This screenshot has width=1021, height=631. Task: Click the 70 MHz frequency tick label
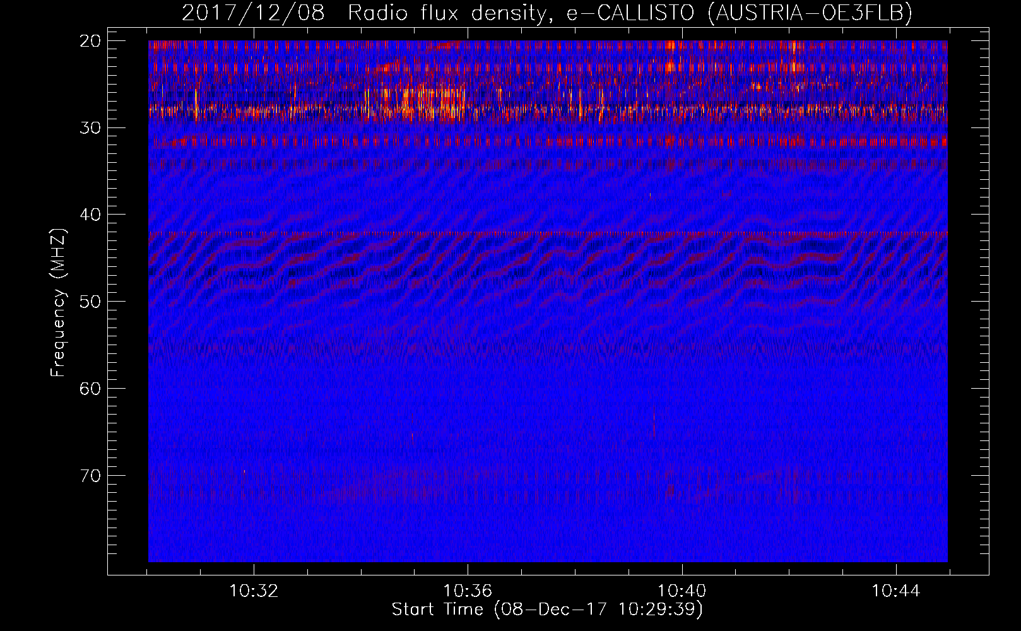(x=91, y=475)
